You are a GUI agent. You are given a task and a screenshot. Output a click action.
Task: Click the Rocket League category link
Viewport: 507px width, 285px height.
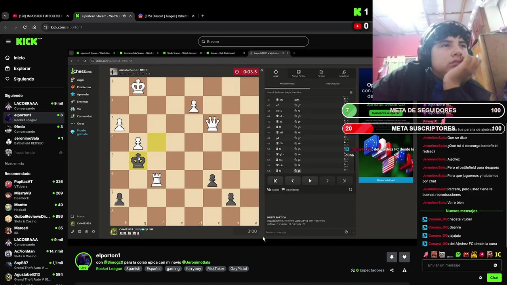tap(109, 269)
